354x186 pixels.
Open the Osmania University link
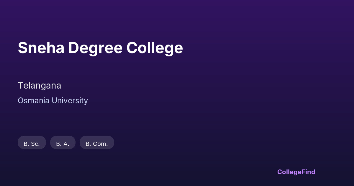pyautogui.click(x=53, y=101)
